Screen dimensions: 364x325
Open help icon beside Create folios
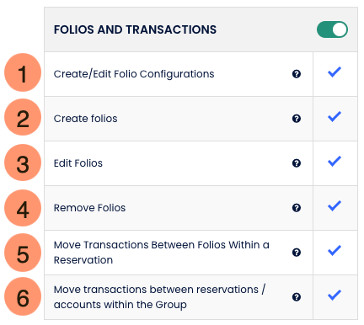tap(297, 119)
